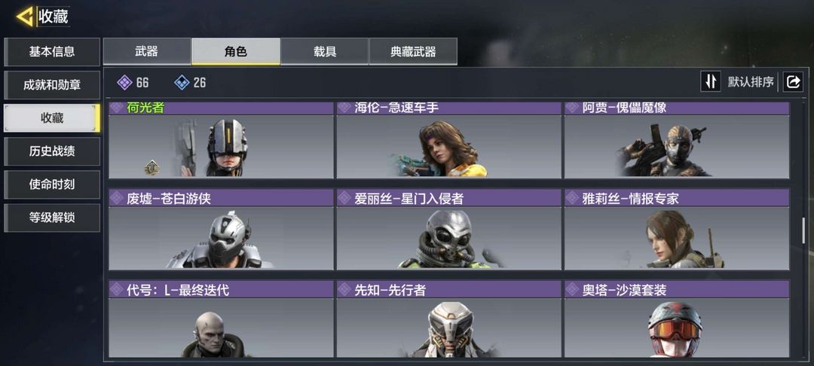Select the 废墟-苍白游侠 character card
Screen dimensions: 814x366
click(x=221, y=230)
